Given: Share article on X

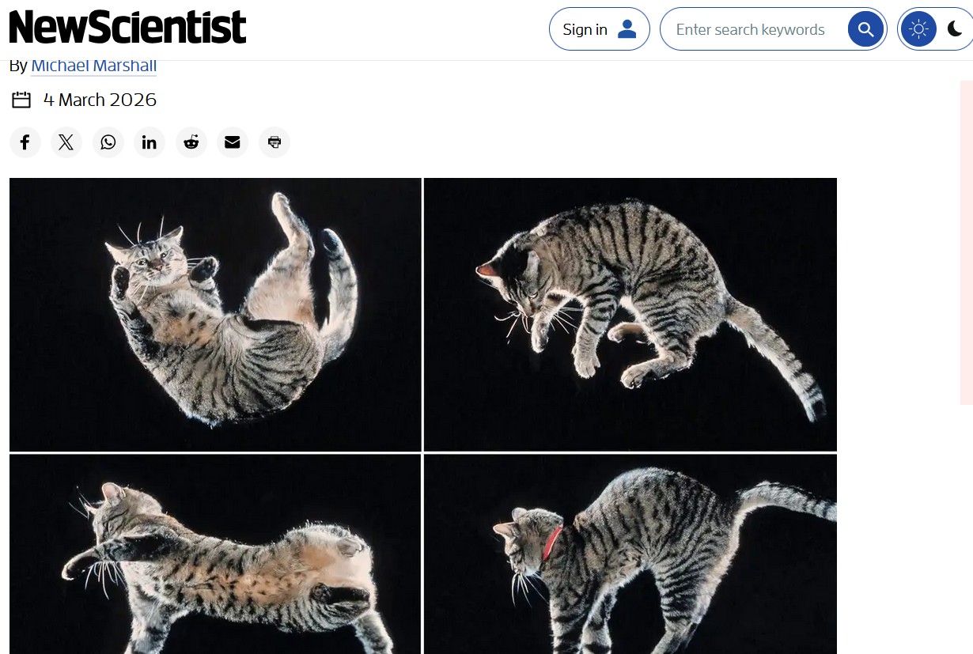Looking at the screenshot, I should pyautogui.click(x=66, y=142).
